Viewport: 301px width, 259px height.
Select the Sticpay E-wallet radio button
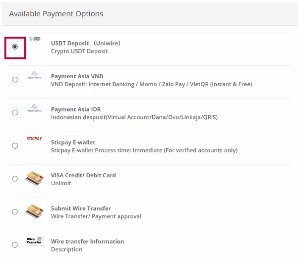15,146
